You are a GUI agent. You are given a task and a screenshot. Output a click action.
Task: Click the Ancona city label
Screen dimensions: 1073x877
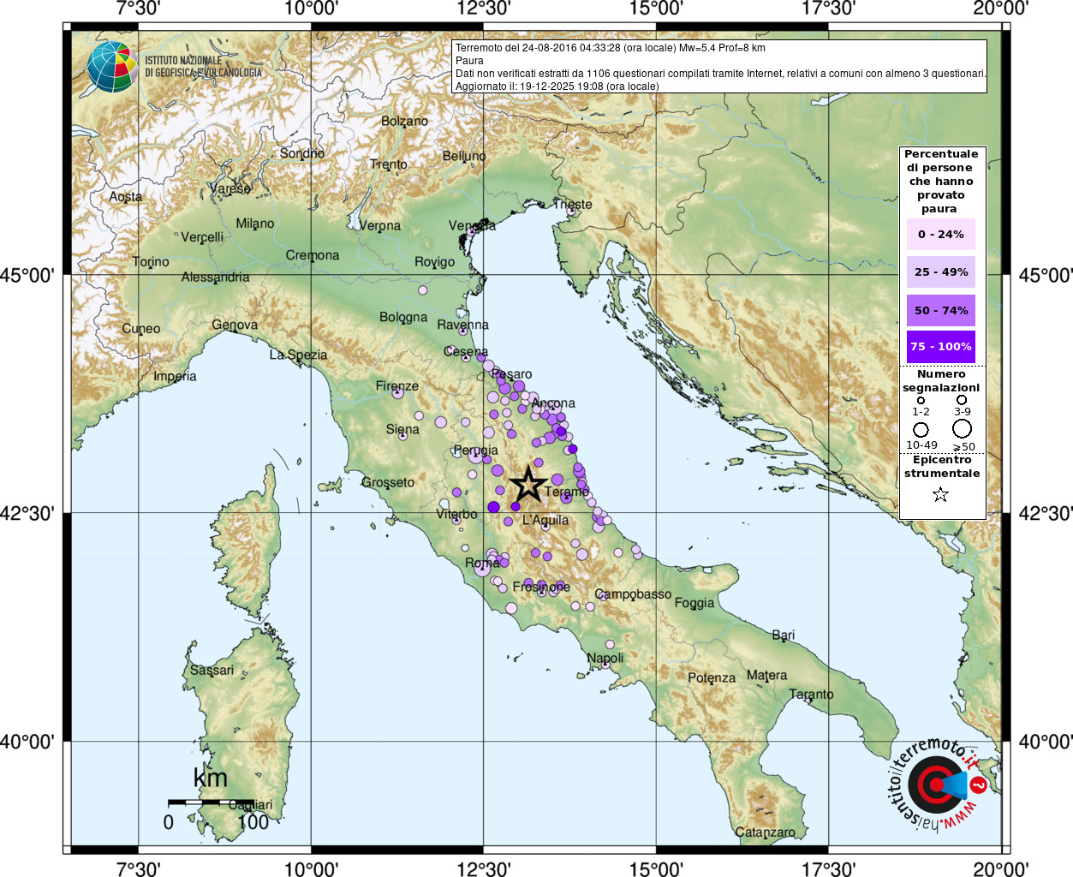(553, 403)
